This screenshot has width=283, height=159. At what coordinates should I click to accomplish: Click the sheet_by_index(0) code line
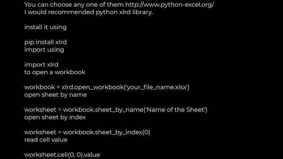click(x=87, y=132)
